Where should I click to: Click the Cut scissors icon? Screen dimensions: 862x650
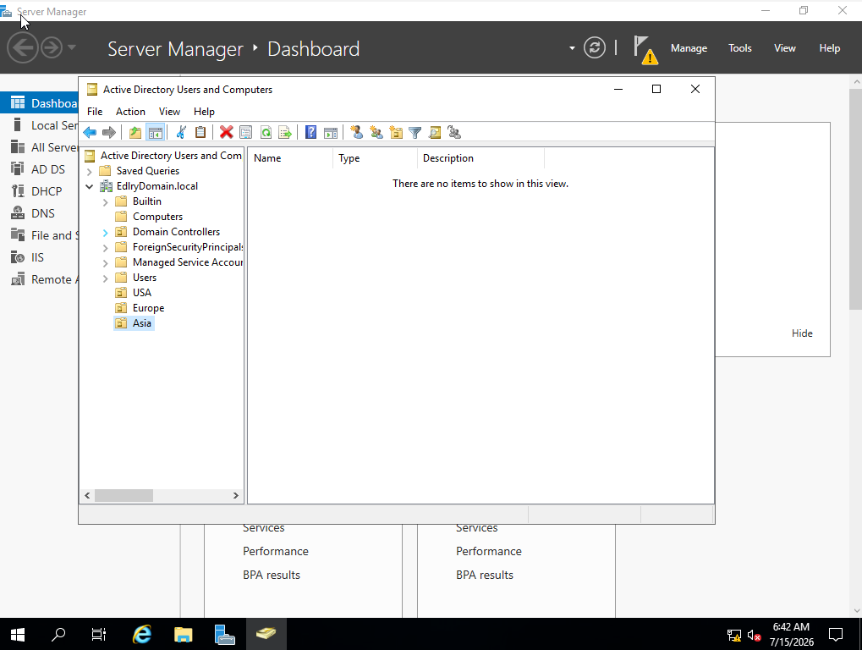coord(181,133)
